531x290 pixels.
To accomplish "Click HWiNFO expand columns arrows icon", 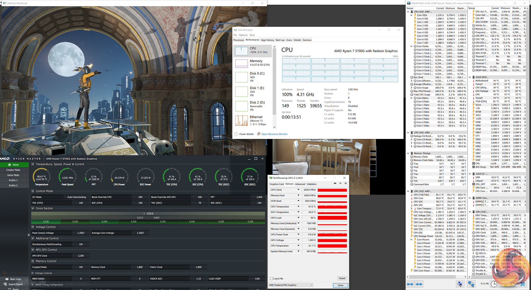I will (x=410, y=284).
